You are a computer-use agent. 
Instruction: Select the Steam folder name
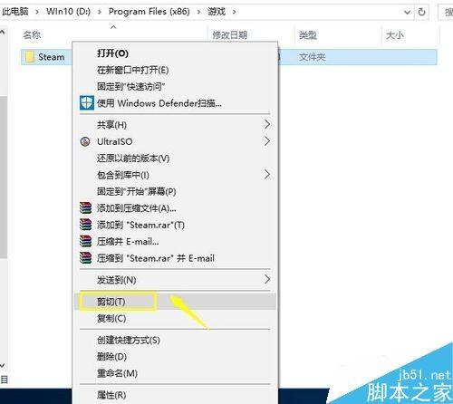coord(52,57)
